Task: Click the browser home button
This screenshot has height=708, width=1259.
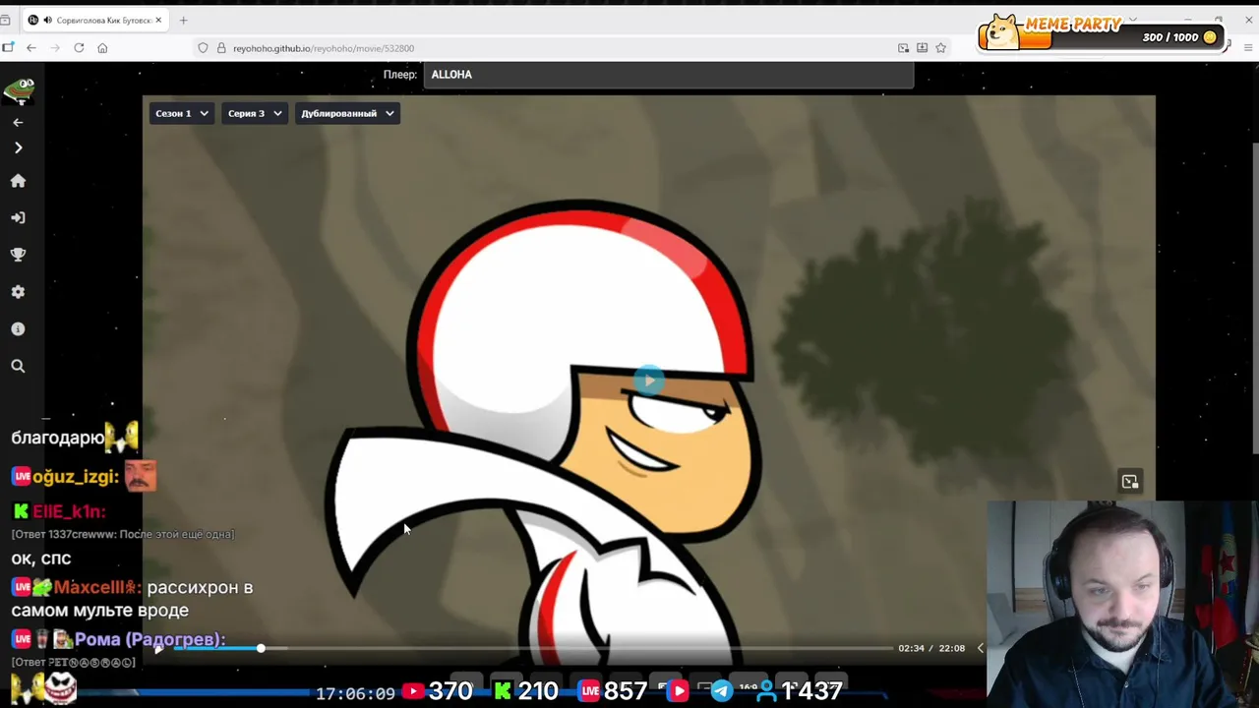Action: click(x=102, y=47)
